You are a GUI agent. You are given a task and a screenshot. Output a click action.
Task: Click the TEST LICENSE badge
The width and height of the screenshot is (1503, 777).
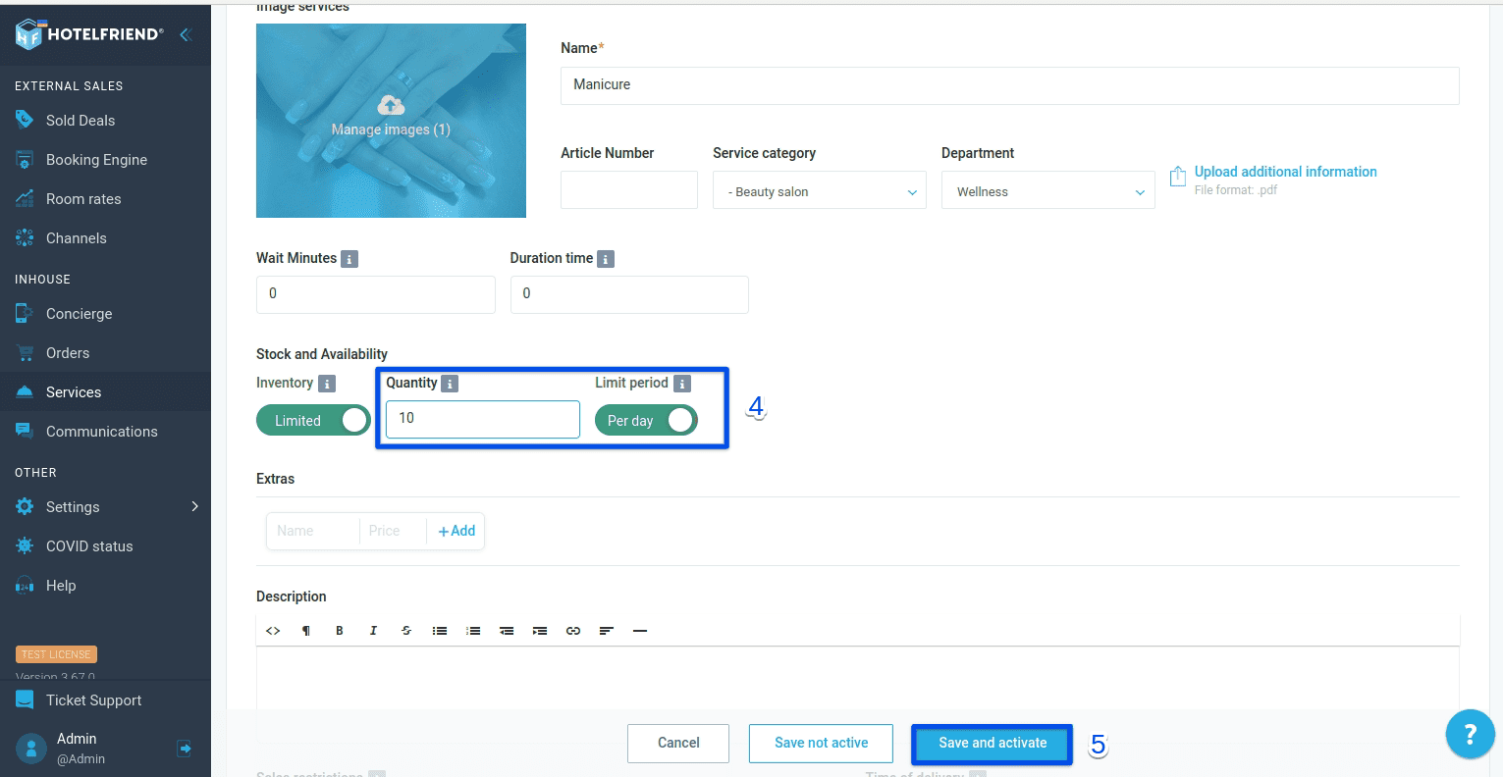pos(56,654)
